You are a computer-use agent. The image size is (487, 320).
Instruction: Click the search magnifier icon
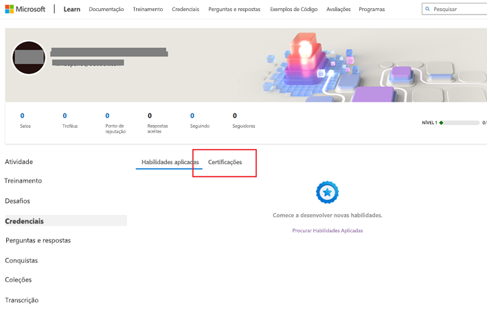coord(427,9)
